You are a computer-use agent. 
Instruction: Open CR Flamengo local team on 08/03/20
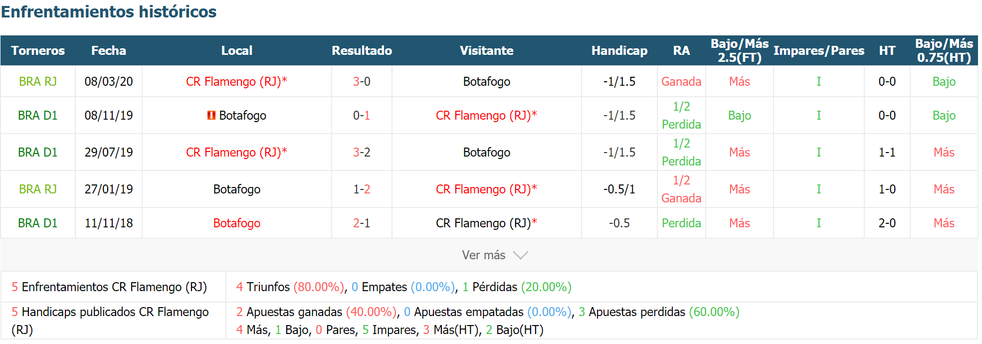point(236,81)
